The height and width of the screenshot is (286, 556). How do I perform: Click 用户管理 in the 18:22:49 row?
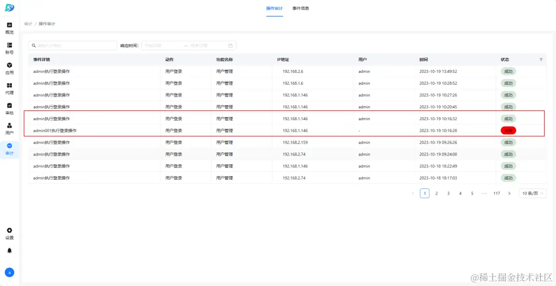pyautogui.click(x=224, y=166)
